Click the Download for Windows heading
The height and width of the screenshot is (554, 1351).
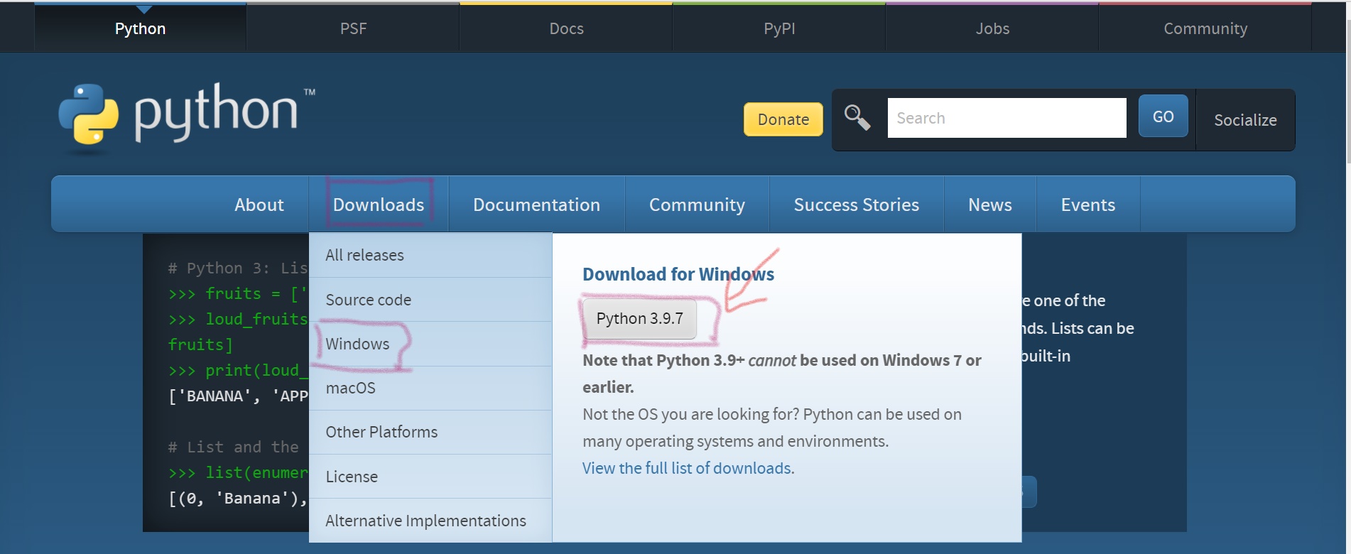pyautogui.click(x=678, y=274)
